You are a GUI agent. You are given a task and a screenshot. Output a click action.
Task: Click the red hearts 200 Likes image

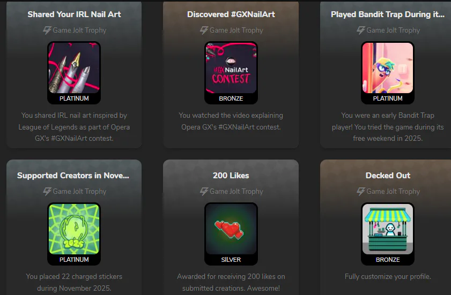tap(231, 229)
